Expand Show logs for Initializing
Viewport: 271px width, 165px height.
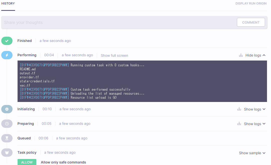(255, 109)
